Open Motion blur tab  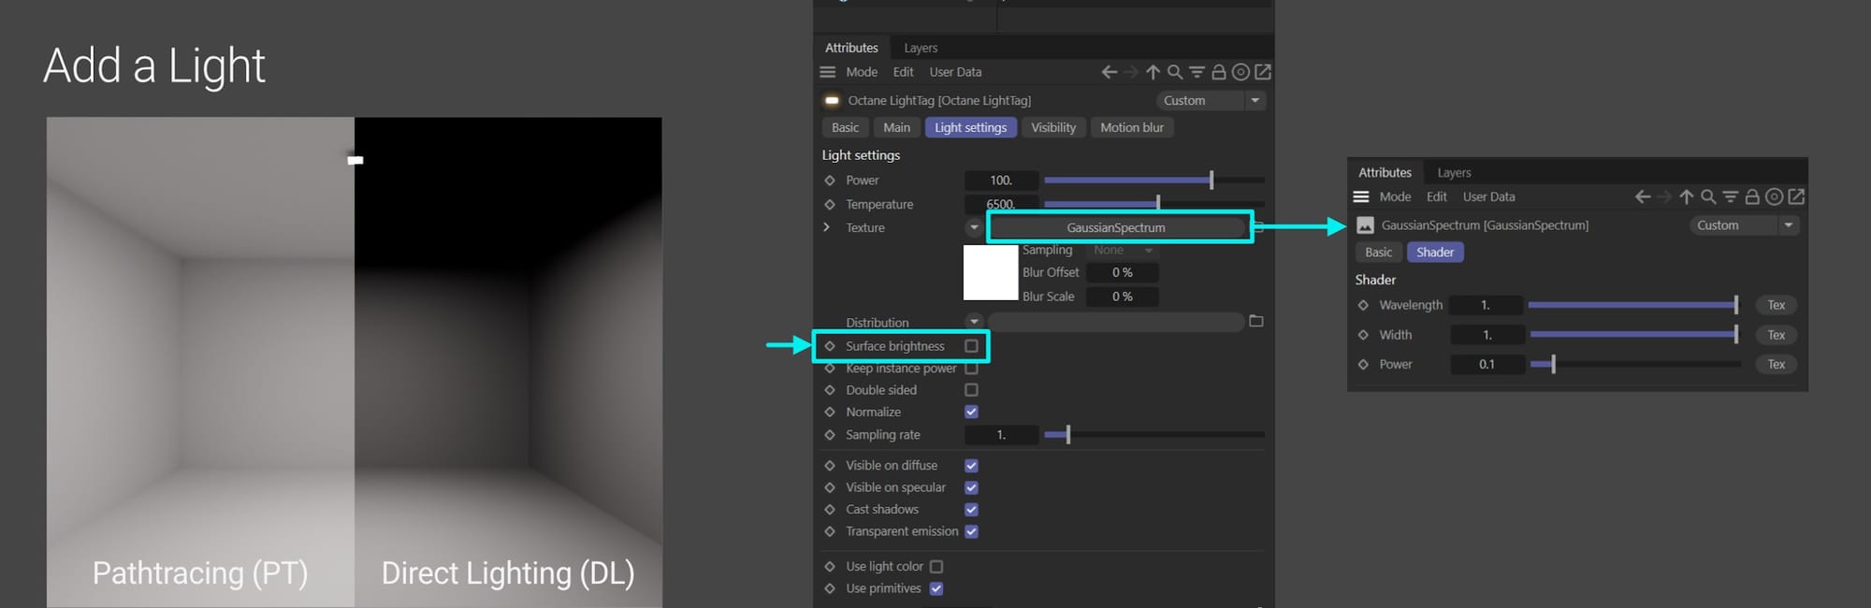(x=1132, y=127)
